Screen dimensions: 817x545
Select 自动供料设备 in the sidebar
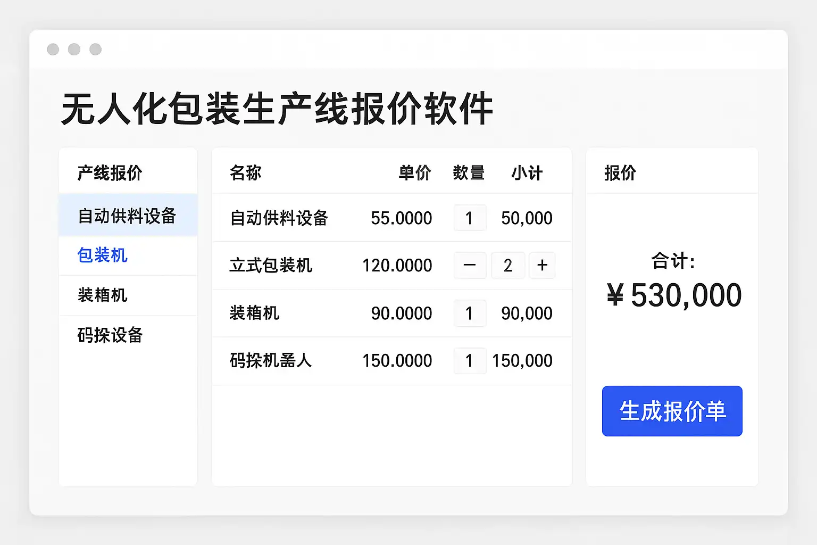(x=127, y=216)
